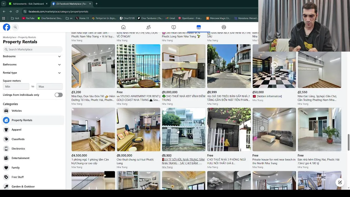Click the Family category icon
This screenshot has height=197, width=350.
[6, 167]
